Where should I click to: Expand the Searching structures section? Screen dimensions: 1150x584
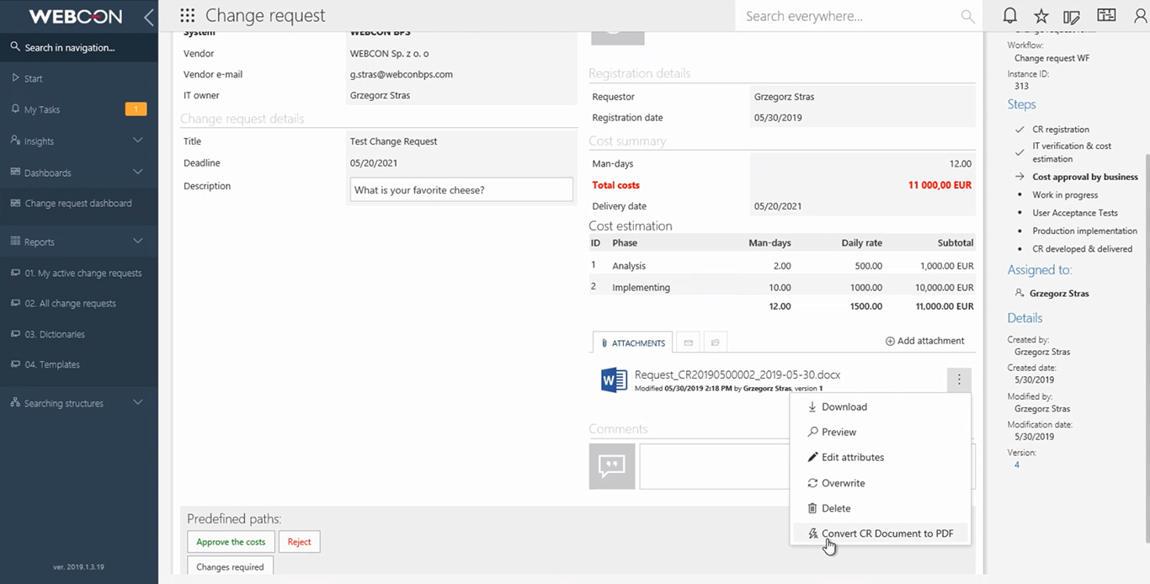coord(138,403)
